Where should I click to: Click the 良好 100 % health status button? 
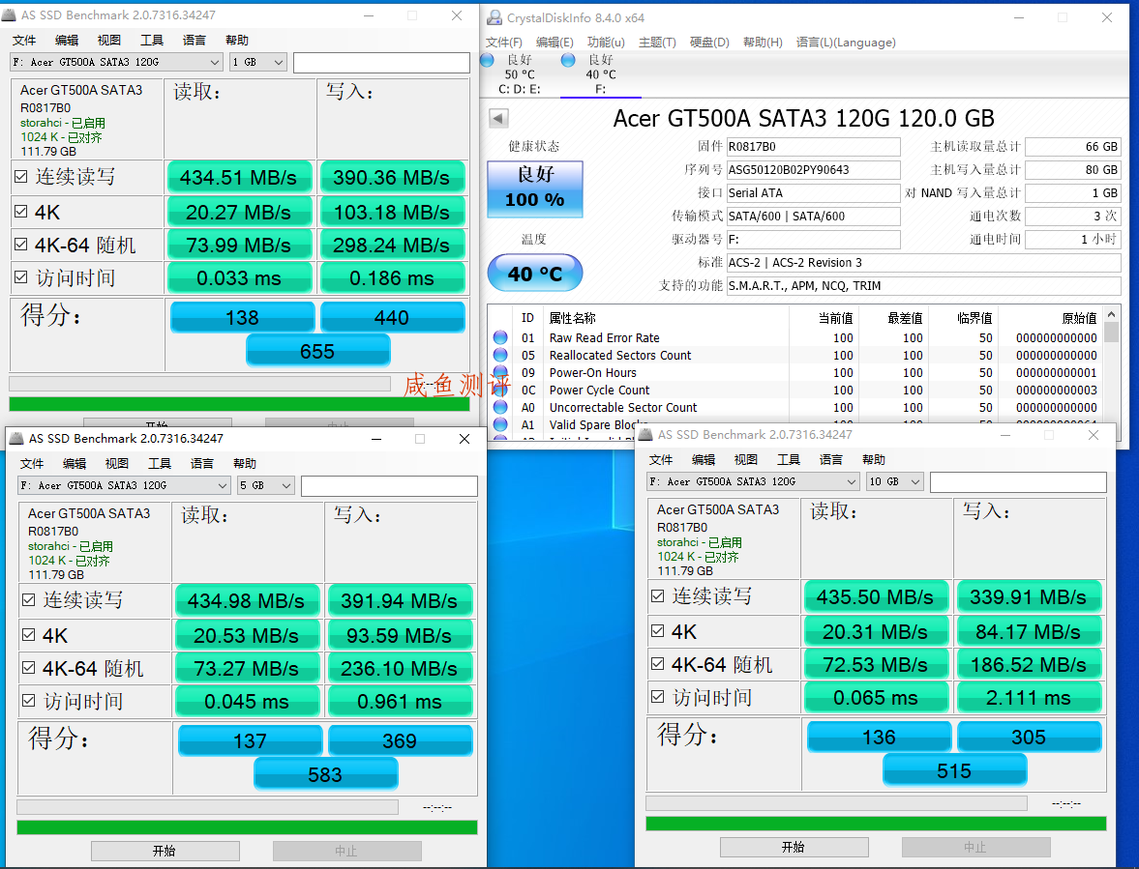534,189
